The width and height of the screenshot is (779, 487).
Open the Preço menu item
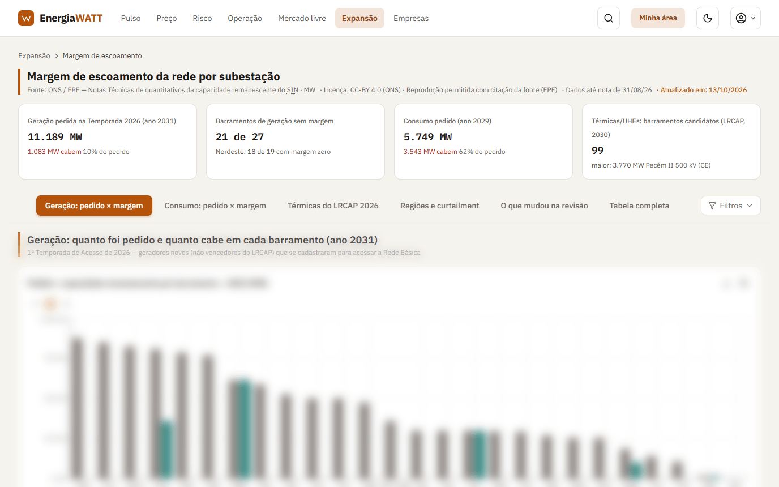pos(167,18)
